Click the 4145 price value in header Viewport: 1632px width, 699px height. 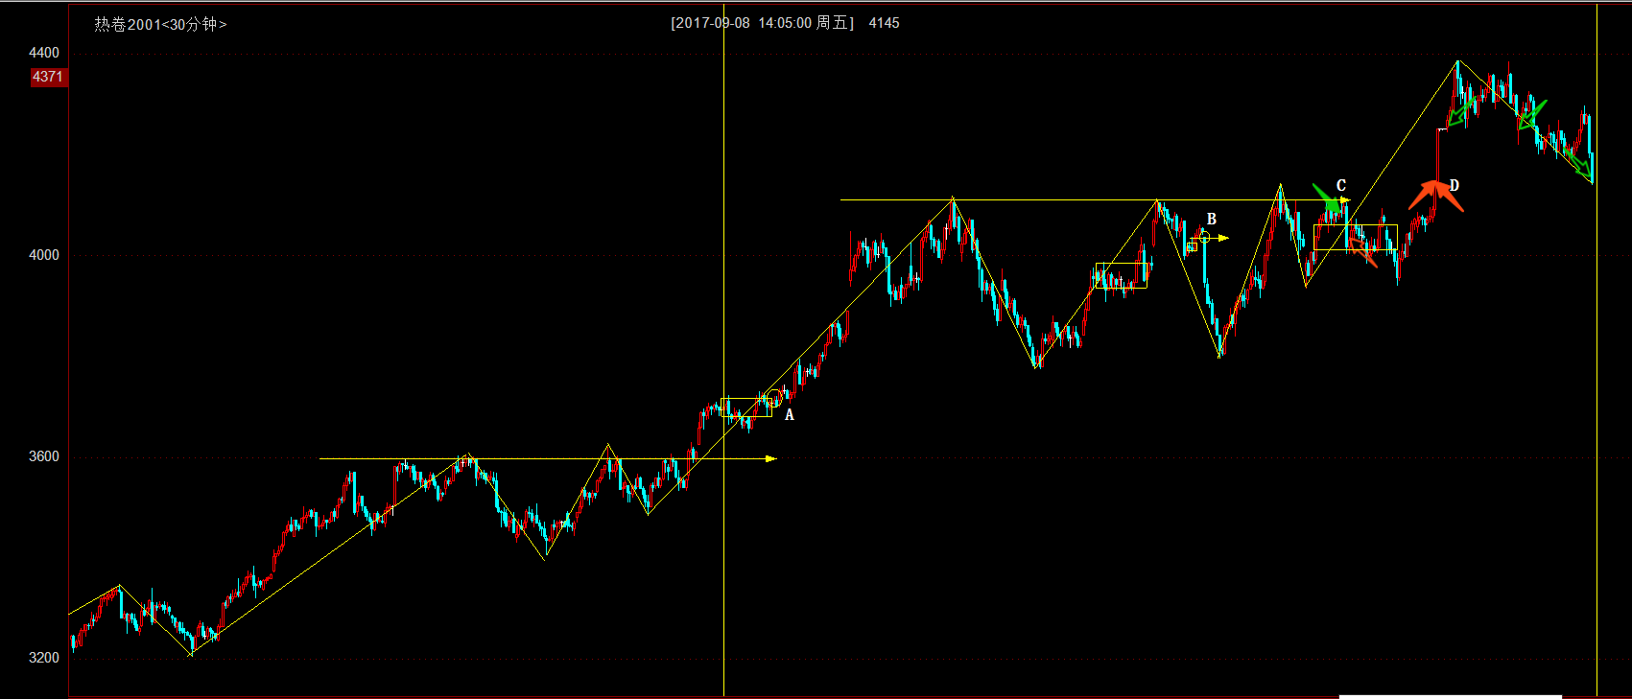(884, 23)
